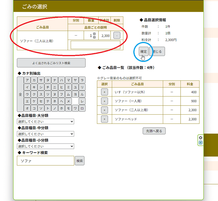The width and height of the screenshot is (218, 201).
Task: Delete ソファー(二人以上用) with the minus button
Action: tap(117, 35)
